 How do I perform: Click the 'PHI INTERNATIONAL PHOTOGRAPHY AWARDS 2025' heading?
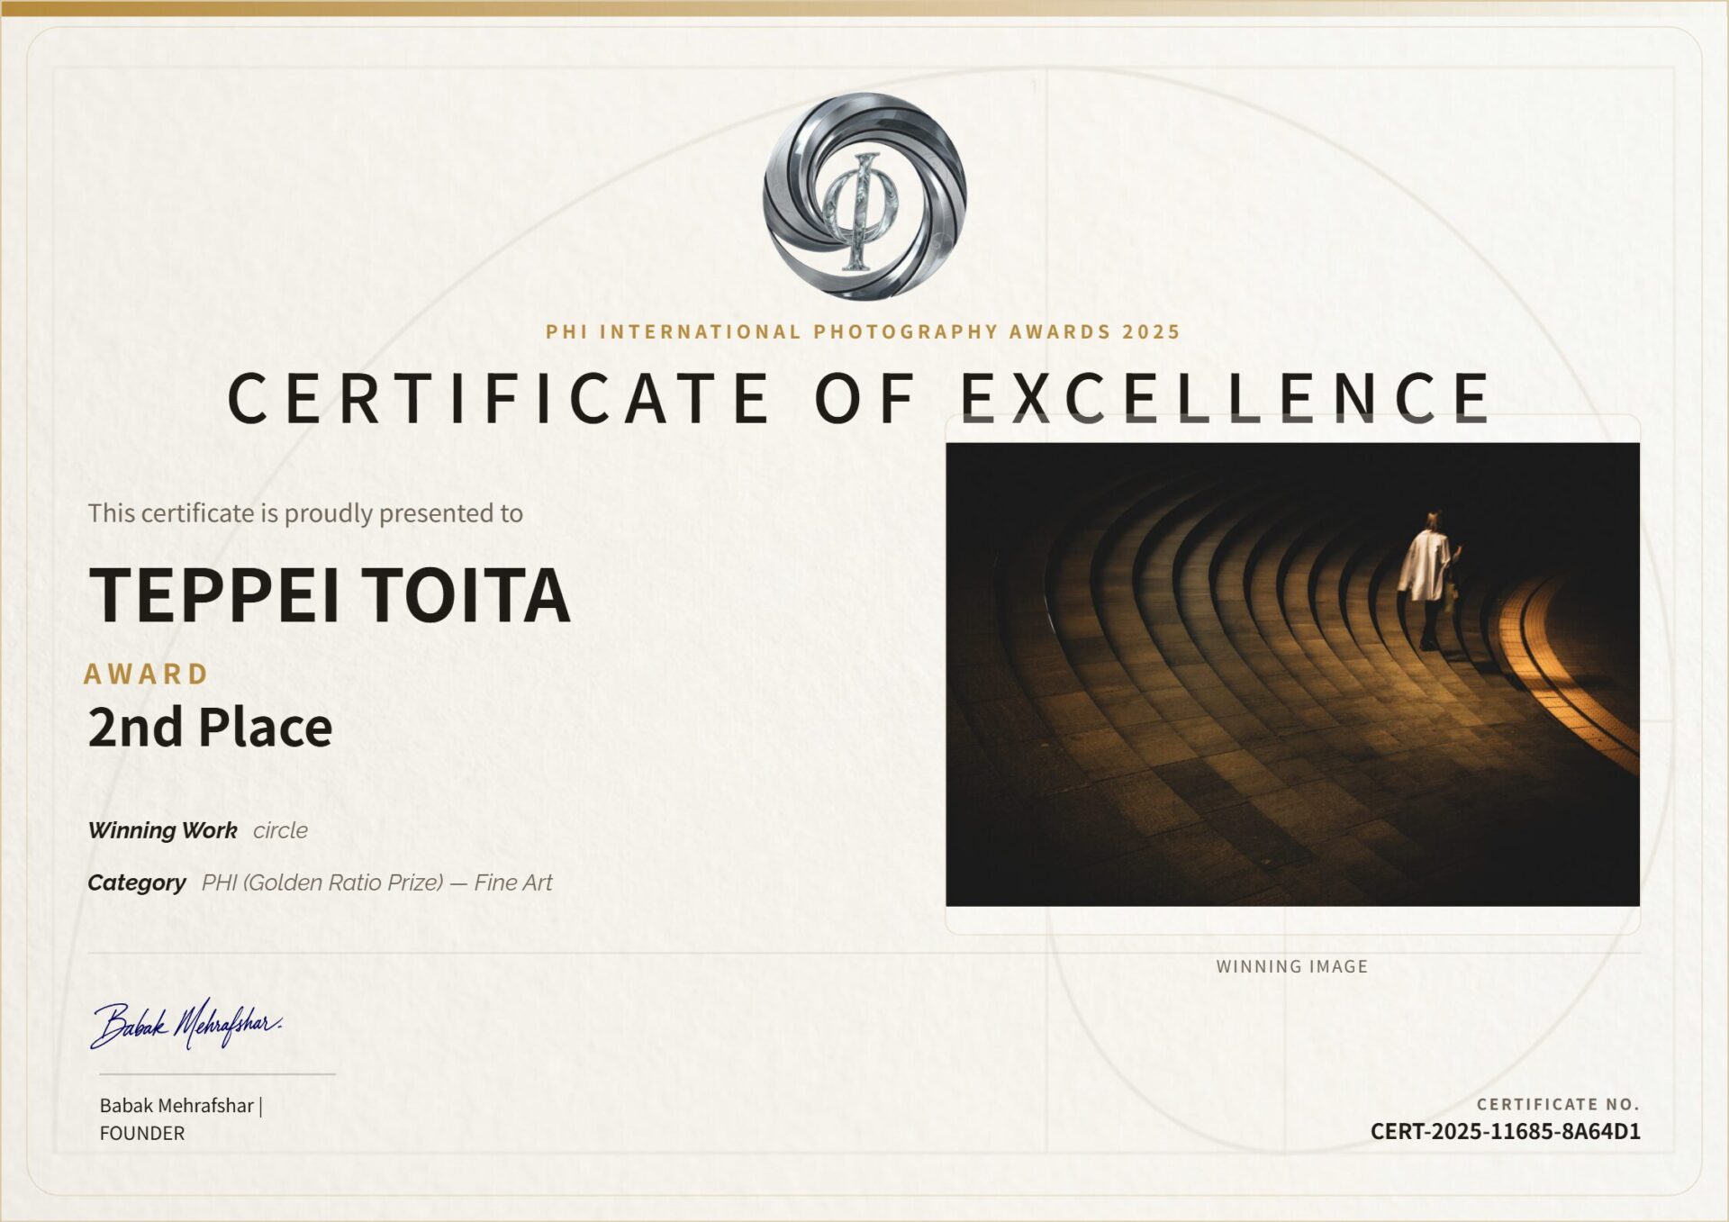[x=863, y=331]
